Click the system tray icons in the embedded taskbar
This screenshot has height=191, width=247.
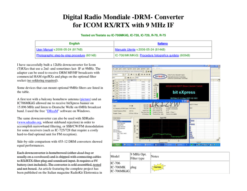pos(205,145)
